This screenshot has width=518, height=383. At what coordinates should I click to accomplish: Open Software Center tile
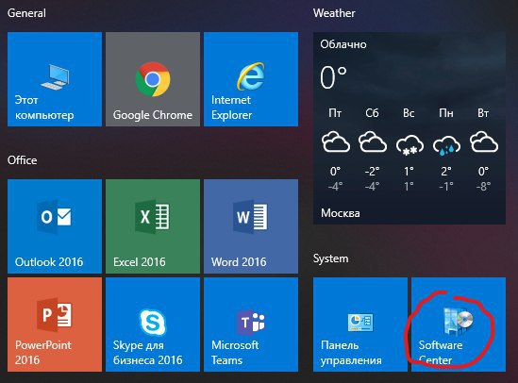(x=459, y=325)
